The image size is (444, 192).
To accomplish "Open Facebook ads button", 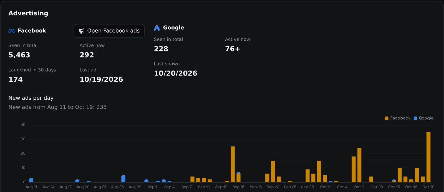I will coord(109,31).
